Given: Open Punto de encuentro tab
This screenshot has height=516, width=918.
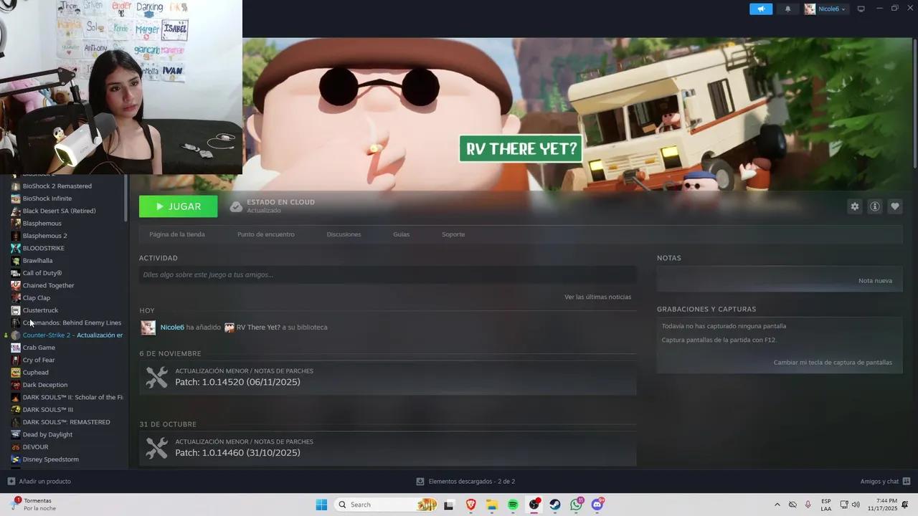Looking at the screenshot, I should pyautogui.click(x=266, y=234).
